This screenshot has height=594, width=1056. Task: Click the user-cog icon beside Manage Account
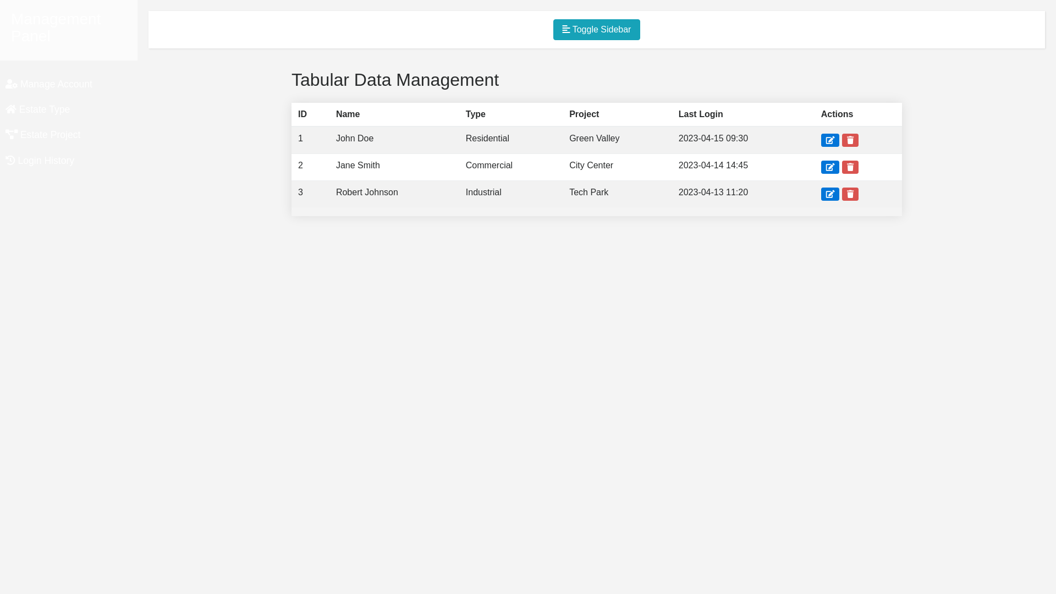click(12, 84)
